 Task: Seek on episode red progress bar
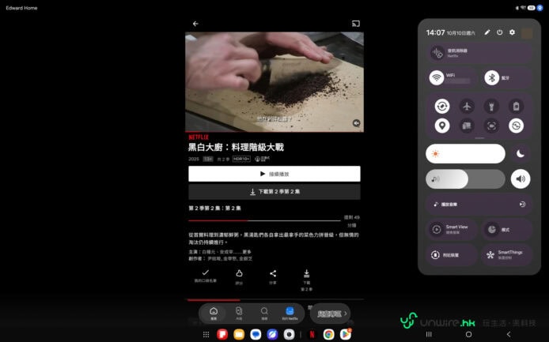264,220
